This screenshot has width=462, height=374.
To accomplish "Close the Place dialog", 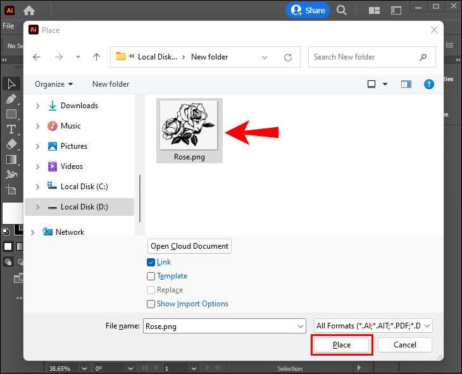I will tap(434, 30).
